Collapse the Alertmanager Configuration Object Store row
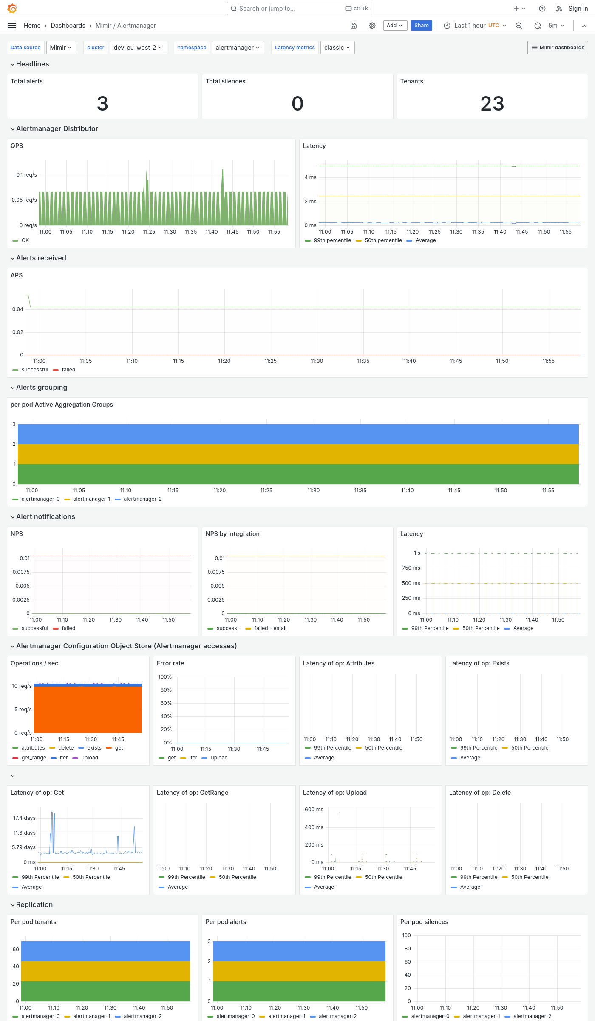The image size is (595, 1021). tap(124, 646)
